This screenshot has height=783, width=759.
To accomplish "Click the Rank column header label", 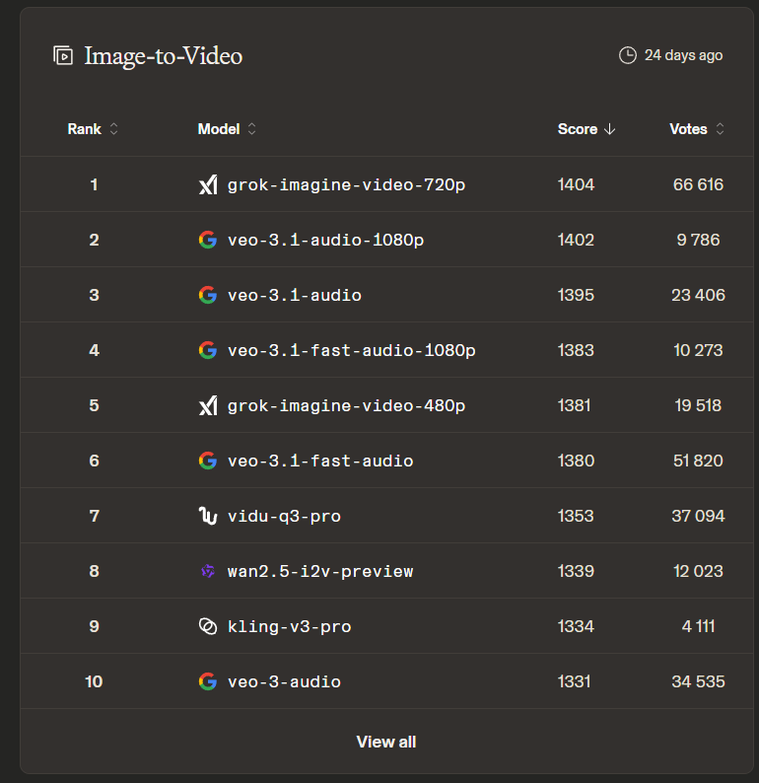I will 85,129.
